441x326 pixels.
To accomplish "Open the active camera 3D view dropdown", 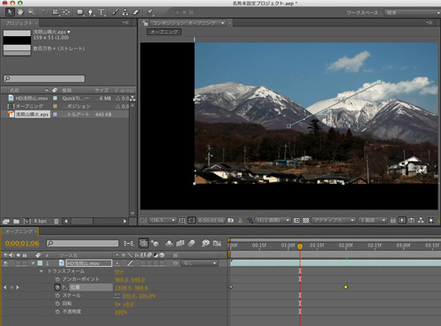I will click(333, 220).
